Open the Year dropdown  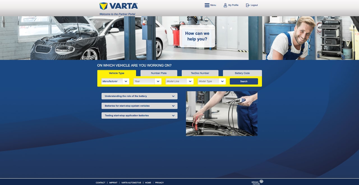click(147, 81)
